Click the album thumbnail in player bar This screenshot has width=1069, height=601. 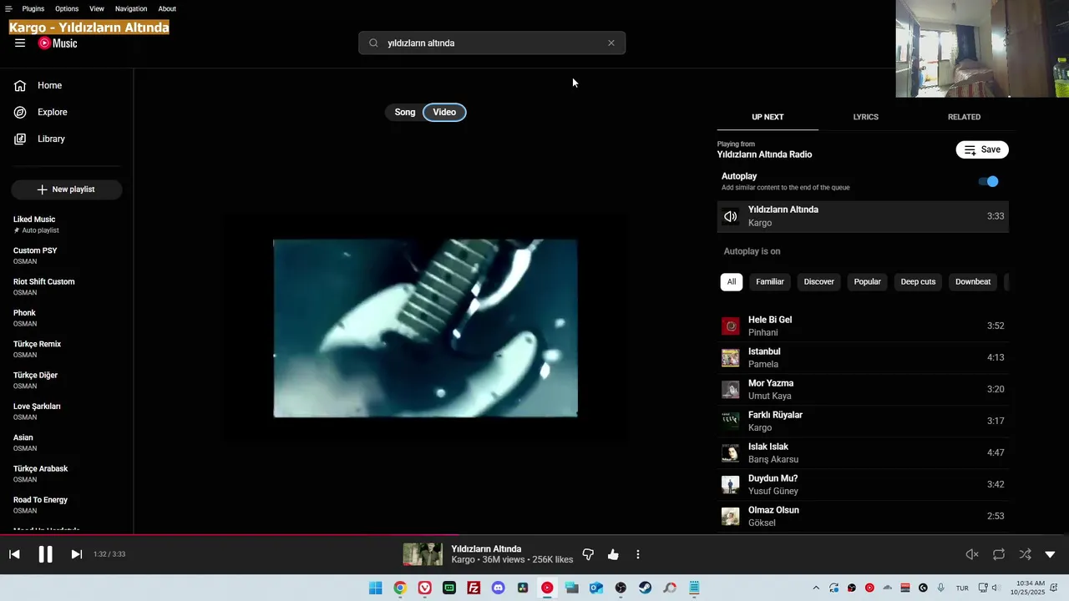[423, 554]
